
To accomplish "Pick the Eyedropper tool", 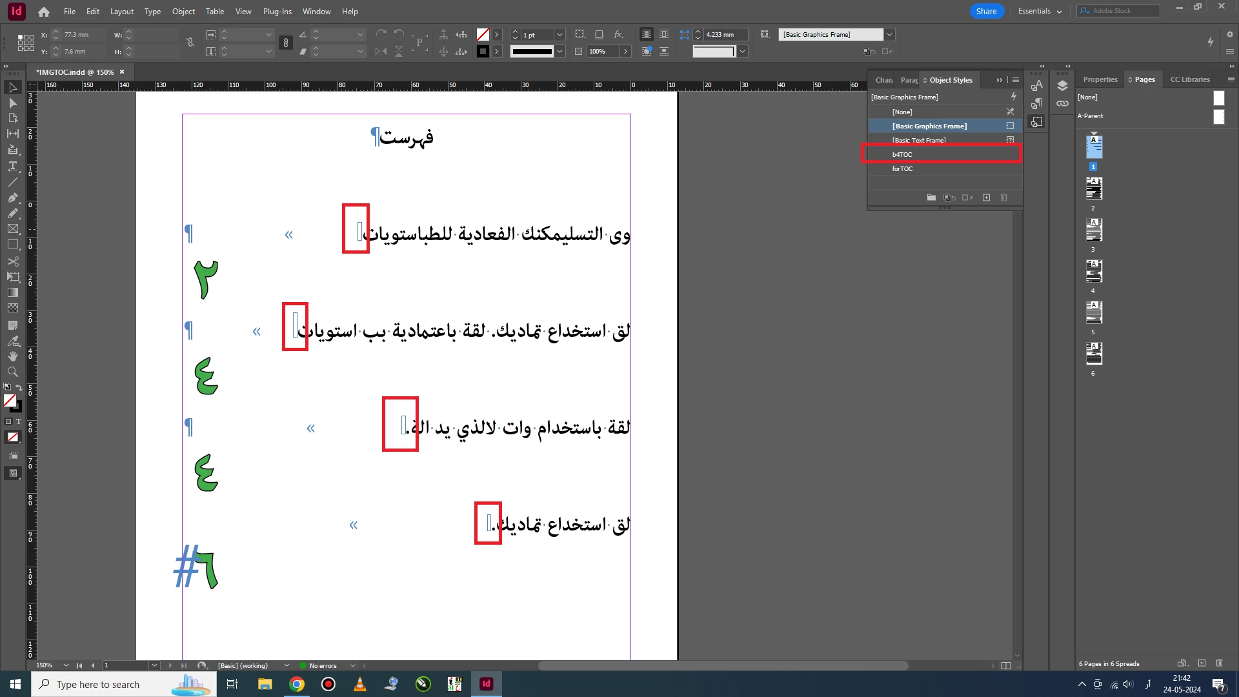I will [12, 341].
